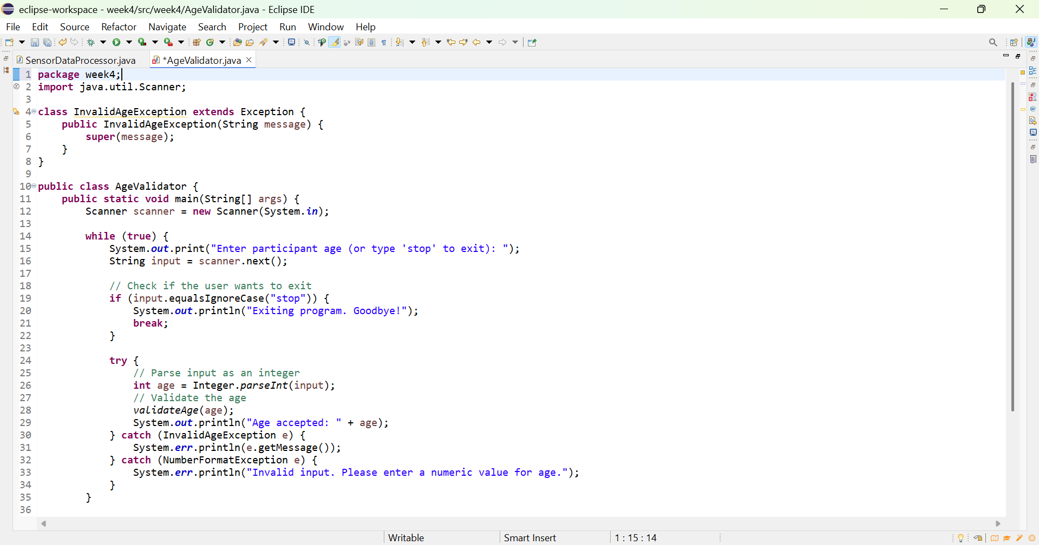Expand the New Java Class dropdown arrow
Image resolution: width=1039 pixels, height=545 pixels.
[x=222, y=42]
